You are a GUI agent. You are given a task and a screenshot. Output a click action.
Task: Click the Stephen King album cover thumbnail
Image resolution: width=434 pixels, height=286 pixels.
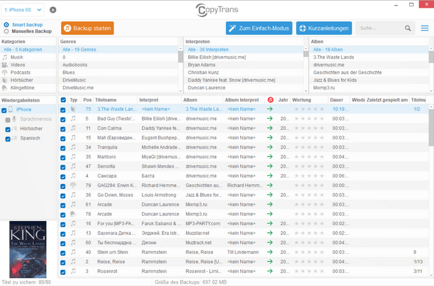[28, 249]
